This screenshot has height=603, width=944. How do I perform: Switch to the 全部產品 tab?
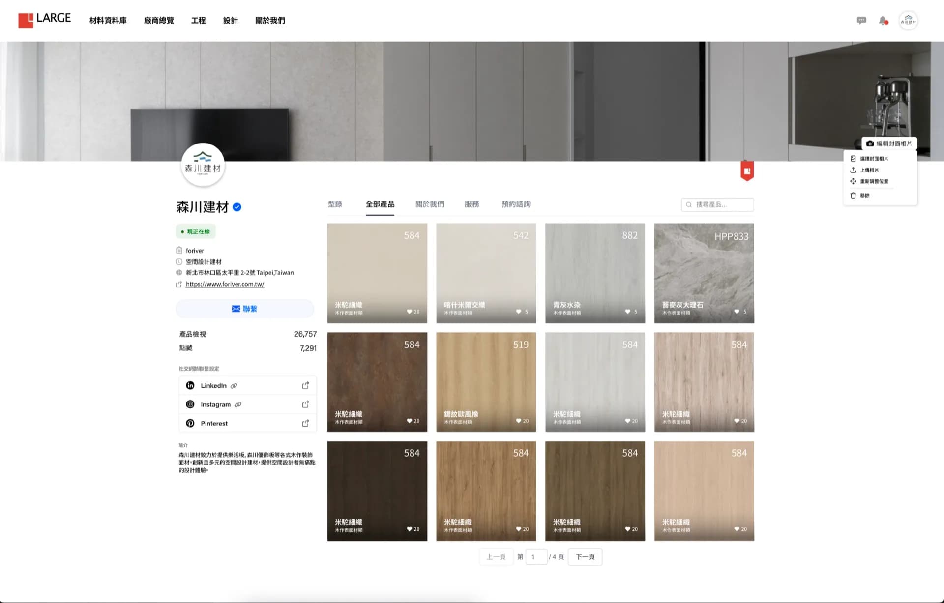click(x=380, y=204)
